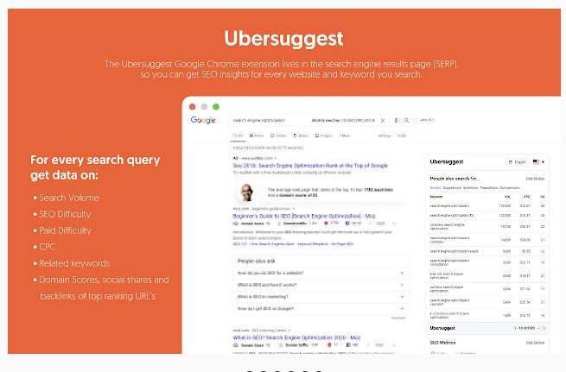Click the green maximize window button
This screenshot has height=372, width=566.
[216, 107]
